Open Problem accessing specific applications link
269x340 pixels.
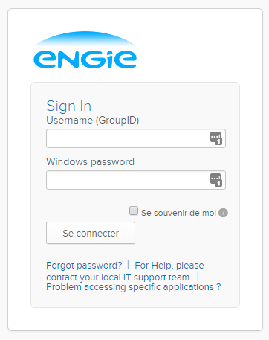click(134, 287)
